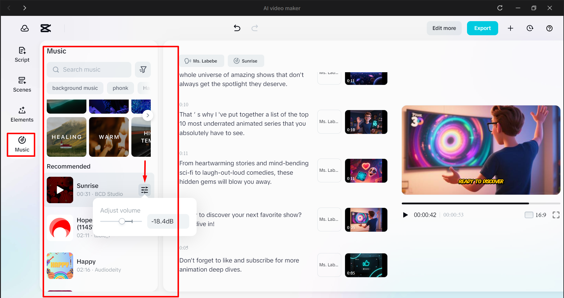
Task: Open the Script panel
Action: pos(22,54)
